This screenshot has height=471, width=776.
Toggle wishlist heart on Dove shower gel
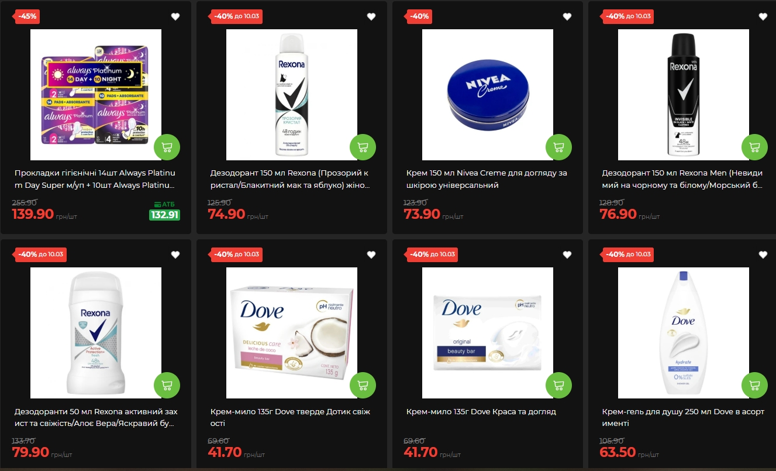763,255
